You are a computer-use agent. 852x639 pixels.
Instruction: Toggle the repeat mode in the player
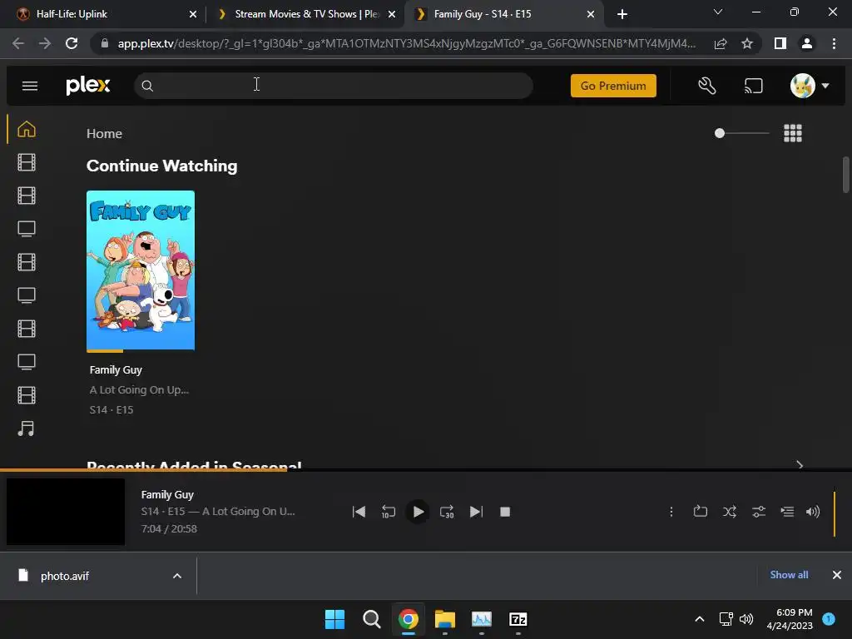pyautogui.click(x=701, y=512)
